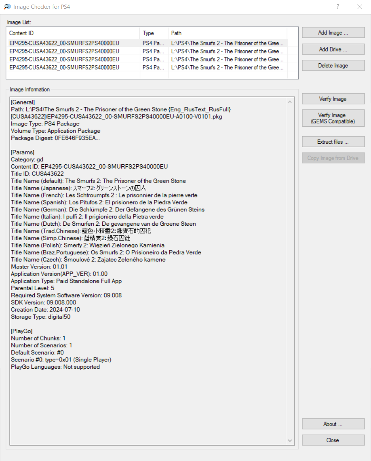Click the [Params] section heading
Image resolution: width=371 pixels, height=461 pixels.
(22, 152)
